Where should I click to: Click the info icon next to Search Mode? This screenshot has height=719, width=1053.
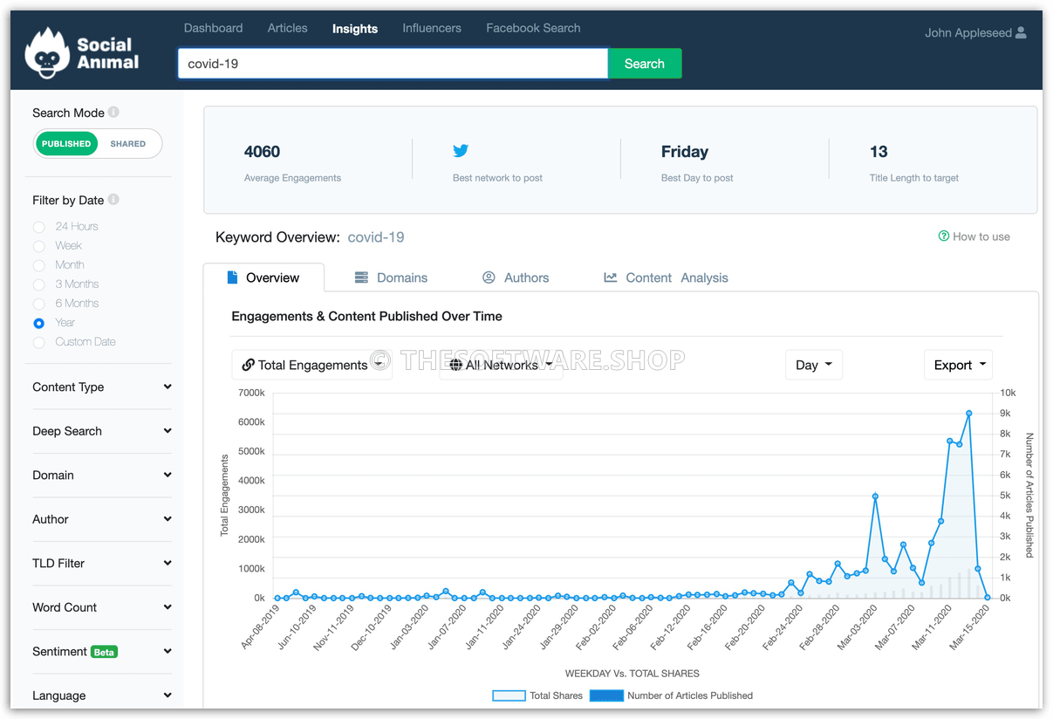click(x=113, y=113)
